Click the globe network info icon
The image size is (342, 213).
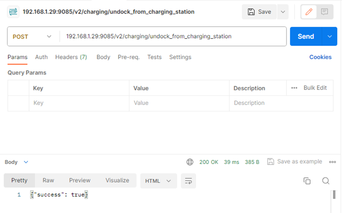[x=190, y=162]
